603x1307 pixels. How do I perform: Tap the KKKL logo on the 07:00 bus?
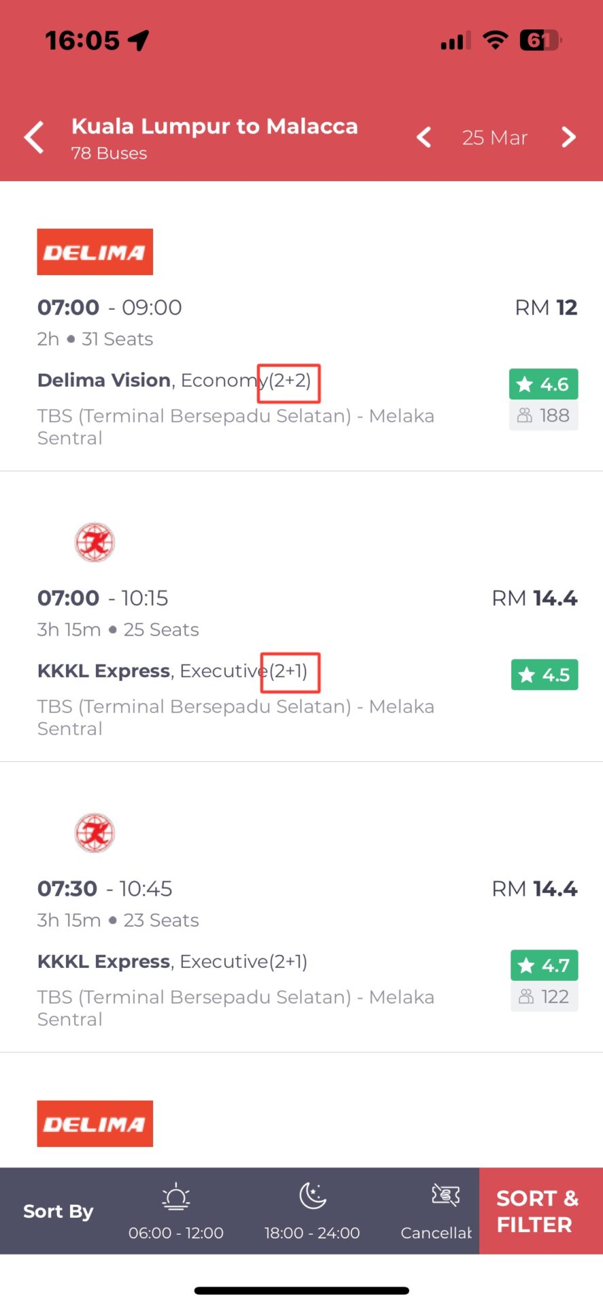(94, 542)
